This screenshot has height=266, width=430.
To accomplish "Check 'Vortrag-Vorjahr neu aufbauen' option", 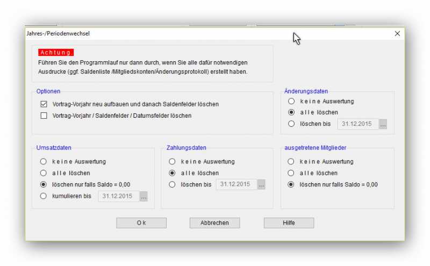I will pos(44,104).
